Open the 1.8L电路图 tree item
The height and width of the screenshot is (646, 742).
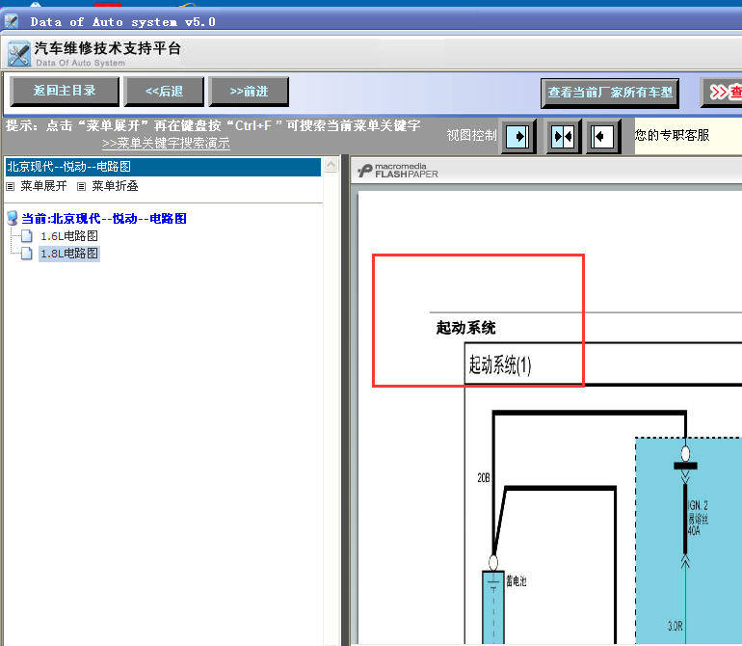coord(69,254)
